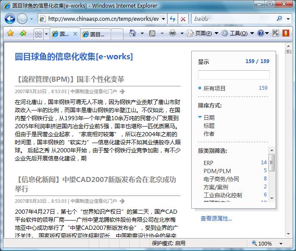Close the active tab
296x251 pixels.
click(x=75, y=34)
